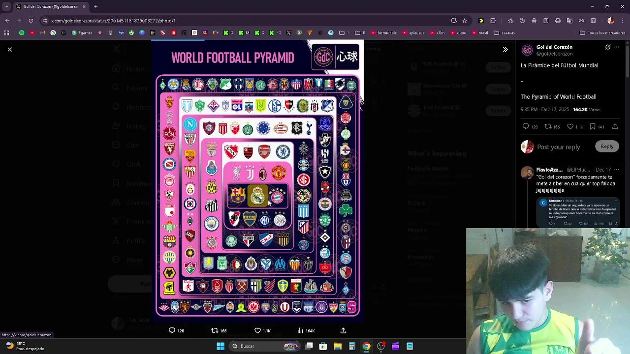Close the photo viewer with the X
Image resolution: width=630 pixels, height=354 pixels.
(x=9, y=49)
